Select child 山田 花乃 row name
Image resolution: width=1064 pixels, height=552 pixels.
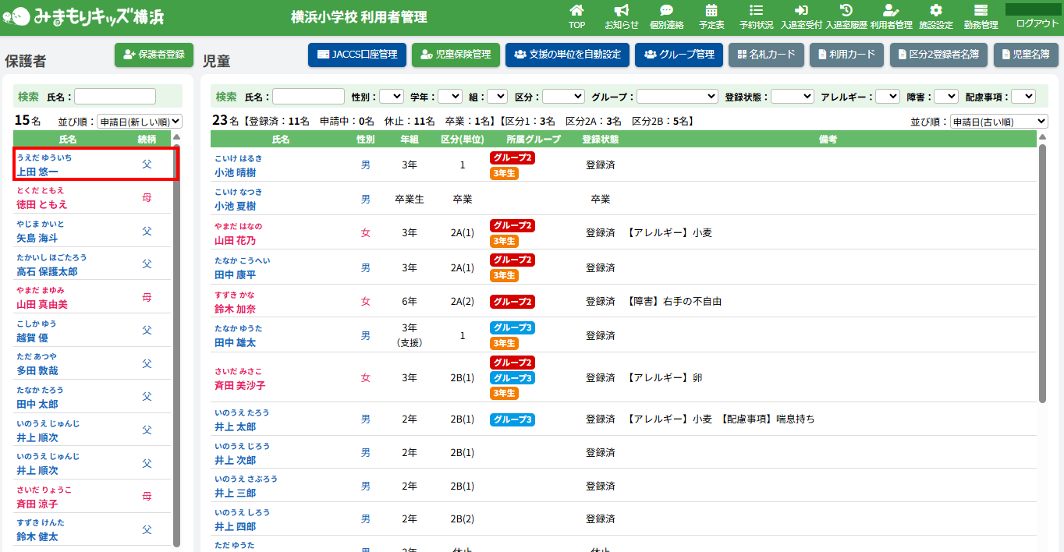(235, 240)
